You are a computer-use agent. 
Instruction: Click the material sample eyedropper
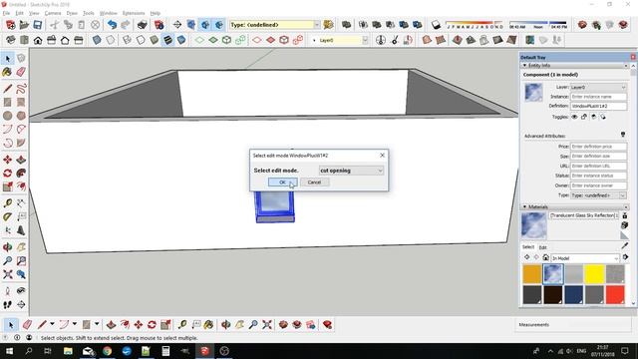pyautogui.click(x=625, y=245)
